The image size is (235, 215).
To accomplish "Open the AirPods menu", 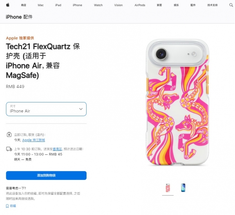I will (x=140, y=5).
